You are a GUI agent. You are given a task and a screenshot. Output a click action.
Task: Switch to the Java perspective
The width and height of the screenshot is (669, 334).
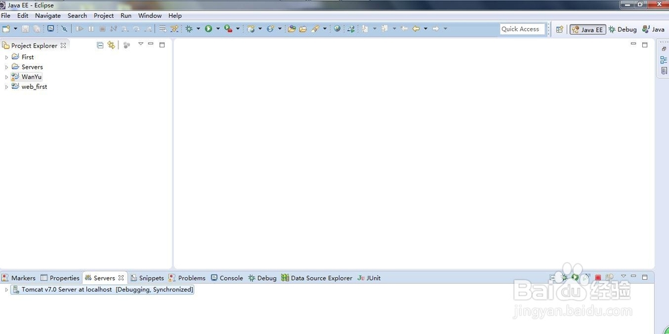click(x=653, y=29)
